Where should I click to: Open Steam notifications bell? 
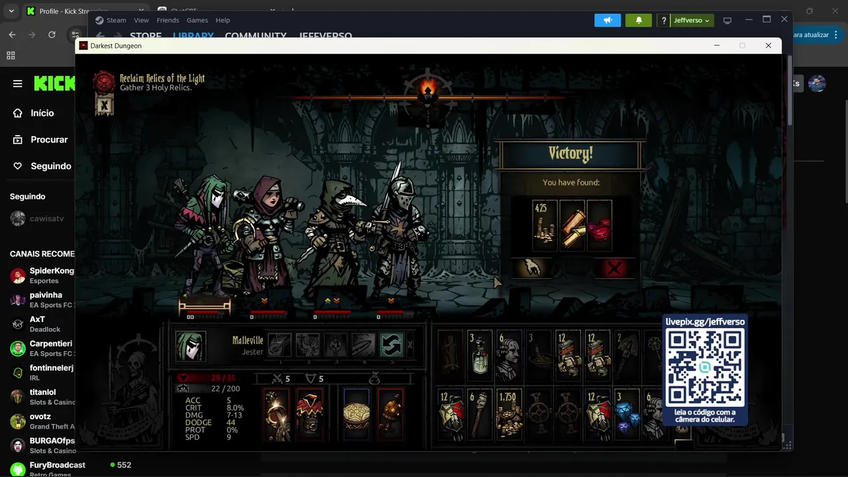click(639, 21)
